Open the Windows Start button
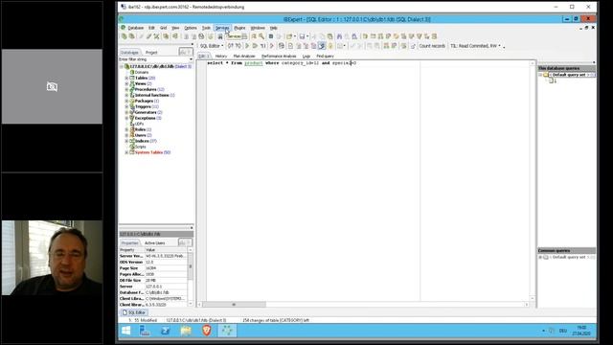This screenshot has height=345, width=613. 125,331
